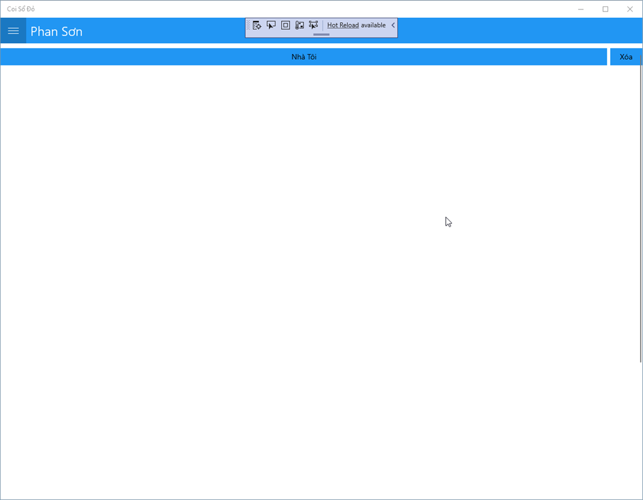The image size is (643, 500).
Task: Click the Hot Reload link
Action: tap(342, 25)
